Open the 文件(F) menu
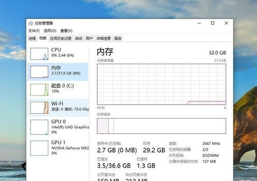 tap(34, 31)
